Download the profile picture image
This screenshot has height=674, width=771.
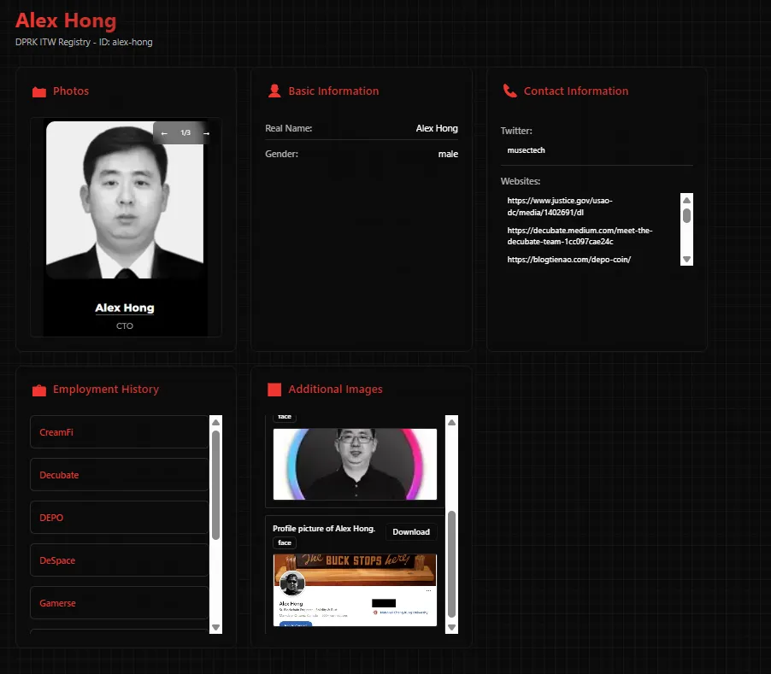410,532
